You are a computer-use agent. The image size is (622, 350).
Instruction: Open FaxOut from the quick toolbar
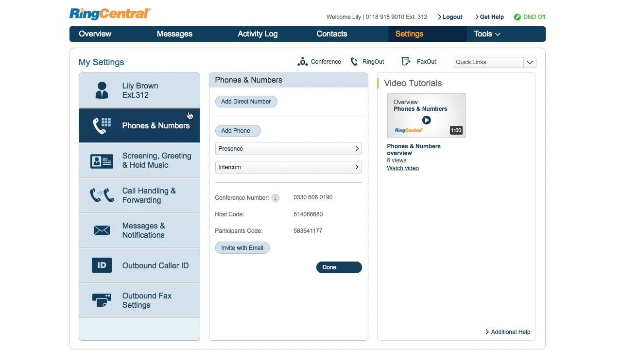coord(419,62)
